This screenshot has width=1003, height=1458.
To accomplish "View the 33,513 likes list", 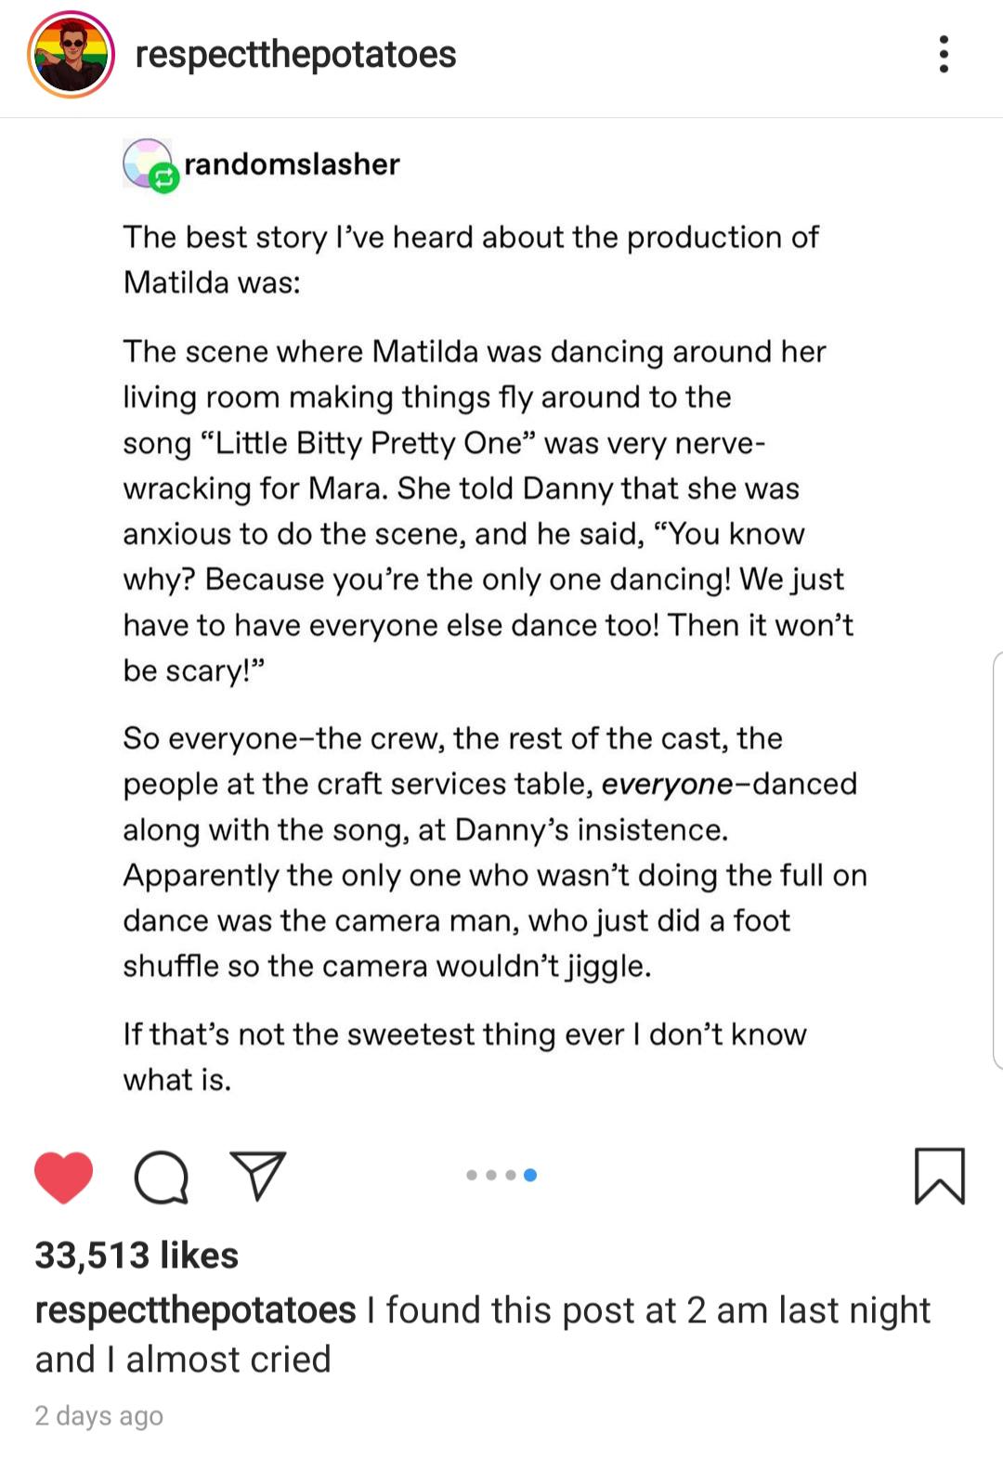I will (x=137, y=1256).
